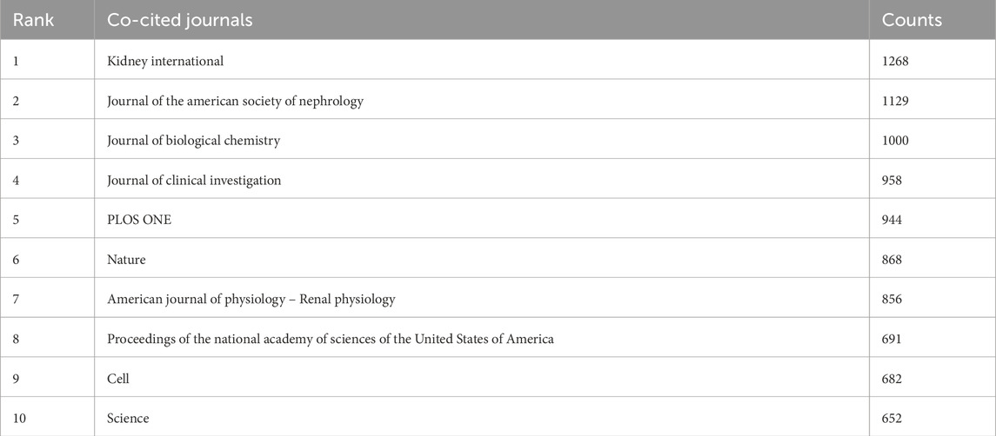Click the Cell journal entry

[118, 379]
